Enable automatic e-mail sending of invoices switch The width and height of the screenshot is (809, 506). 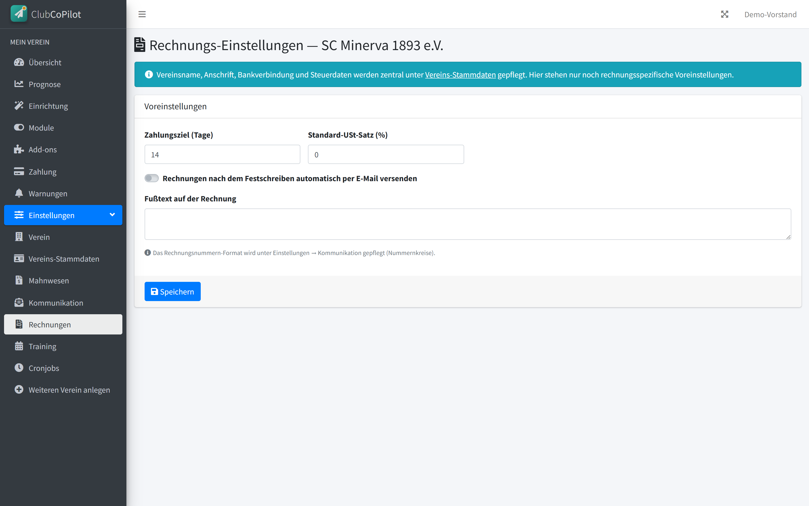tap(151, 178)
